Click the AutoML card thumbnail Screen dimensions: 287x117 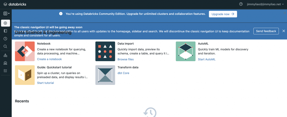point(186,51)
